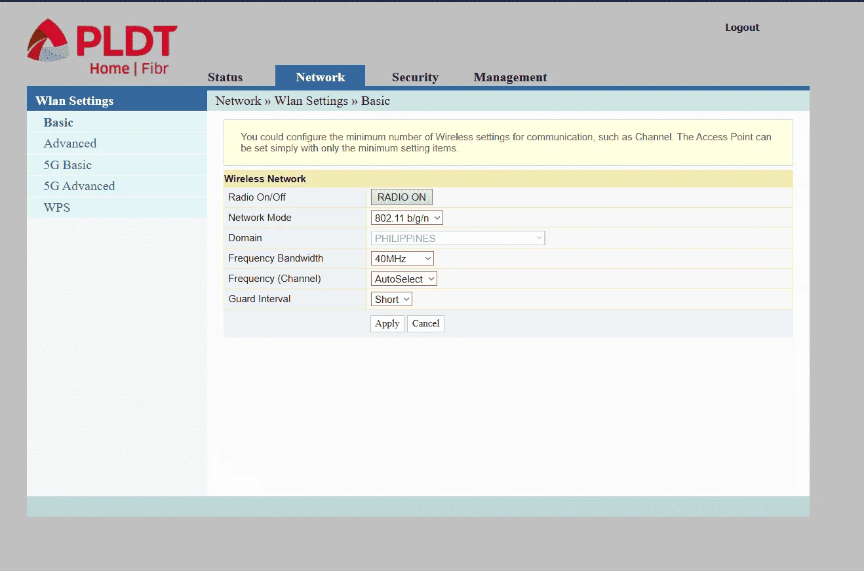Expand the Frequency Bandwidth 40MHz dropdown
This screenshot has width=864, height=571.
pos(403,258)
